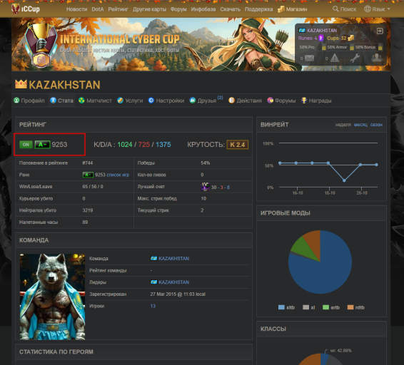
Task: Click the A- rank badge beside 9253 rating
Action: 42,145
